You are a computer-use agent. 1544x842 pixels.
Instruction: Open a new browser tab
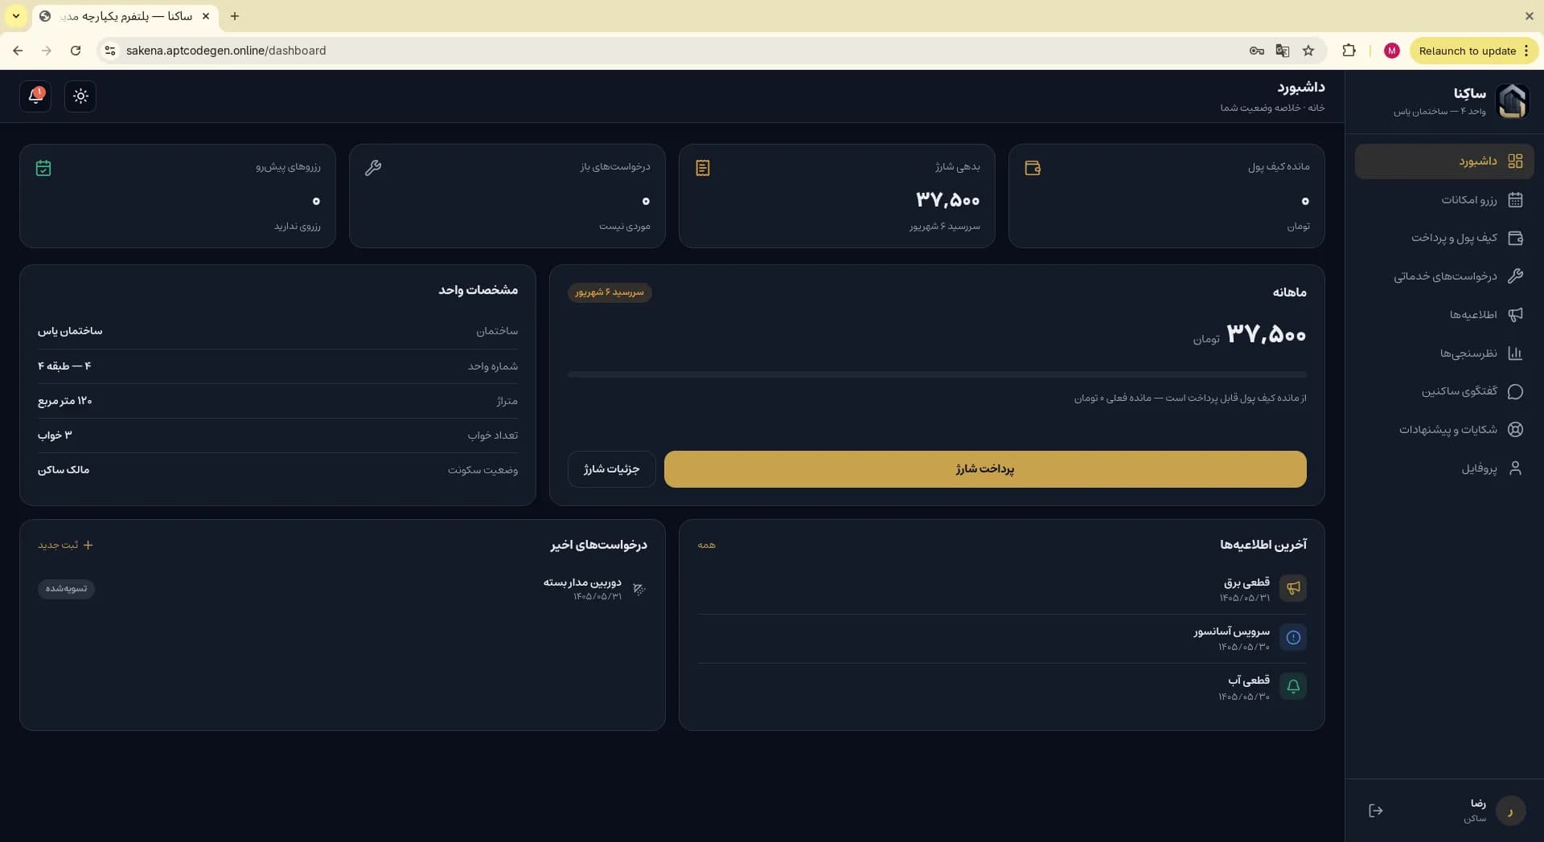point(235,16)
